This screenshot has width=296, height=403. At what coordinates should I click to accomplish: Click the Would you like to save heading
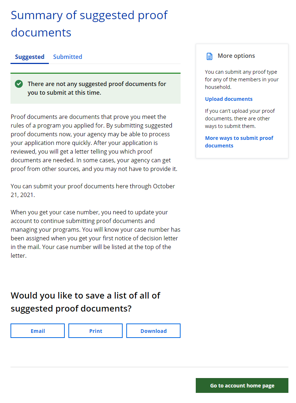point(85,302)
